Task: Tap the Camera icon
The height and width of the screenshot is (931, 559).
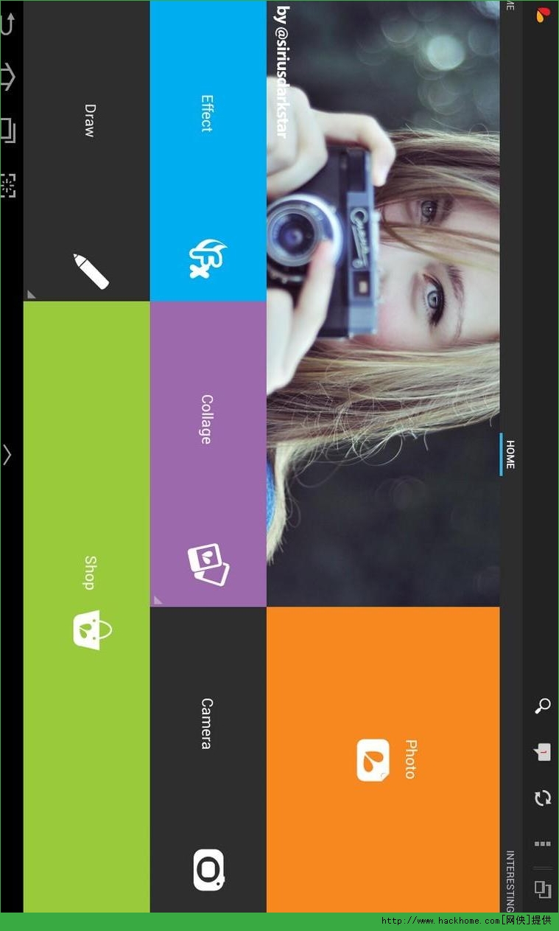Action: pyautogui.click(x=208, y=870)
